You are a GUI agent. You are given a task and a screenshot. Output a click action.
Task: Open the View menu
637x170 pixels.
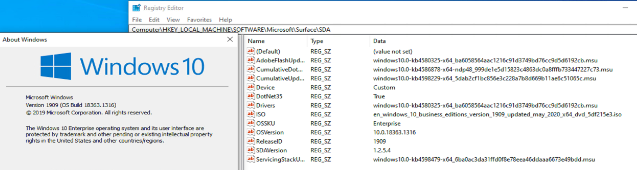click(x=173, y=20)
